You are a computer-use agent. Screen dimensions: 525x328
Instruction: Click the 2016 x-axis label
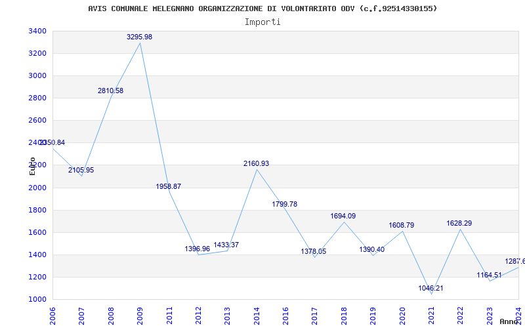coord(285,316)
